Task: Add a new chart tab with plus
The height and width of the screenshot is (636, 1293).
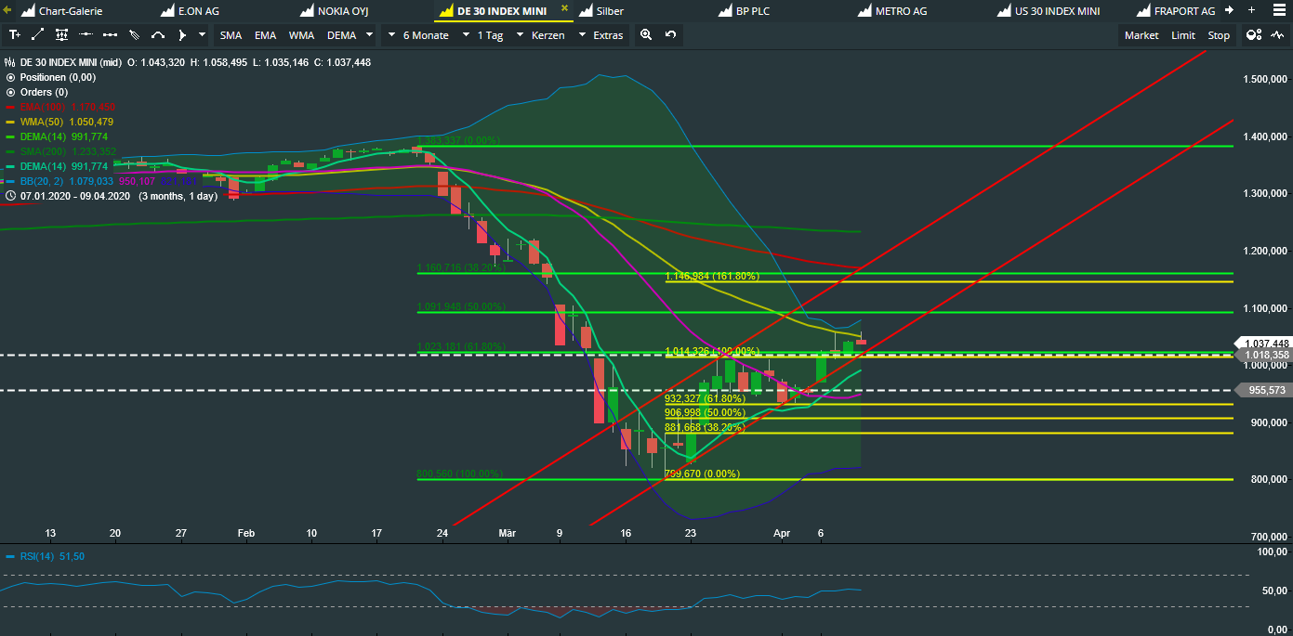Action: pos(1252,10)
